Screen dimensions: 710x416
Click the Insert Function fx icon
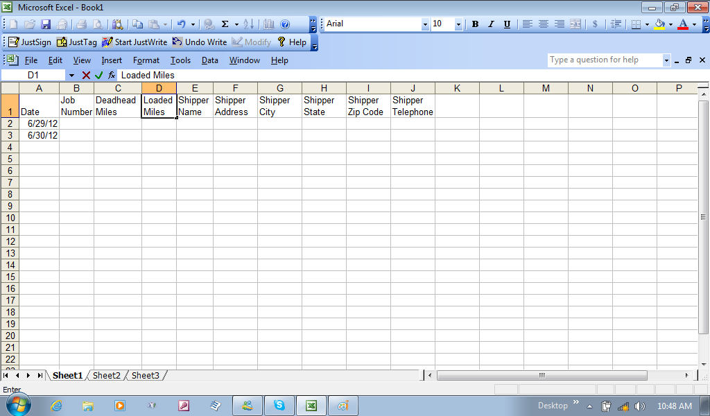click(112, 75)
